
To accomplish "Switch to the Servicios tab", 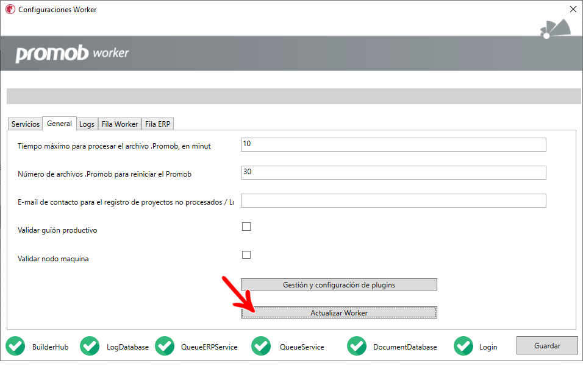I will [x=25, y=124].
